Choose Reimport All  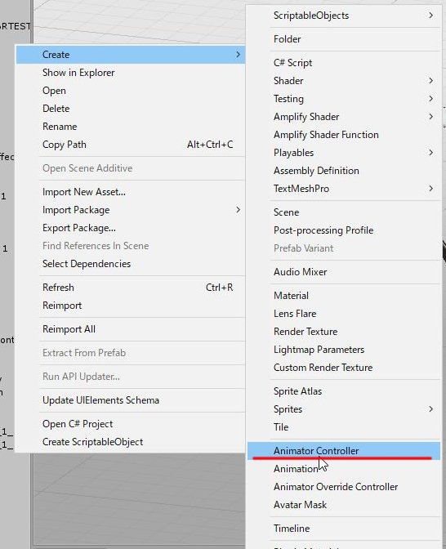pyautogui.click(x=131, y=329)
